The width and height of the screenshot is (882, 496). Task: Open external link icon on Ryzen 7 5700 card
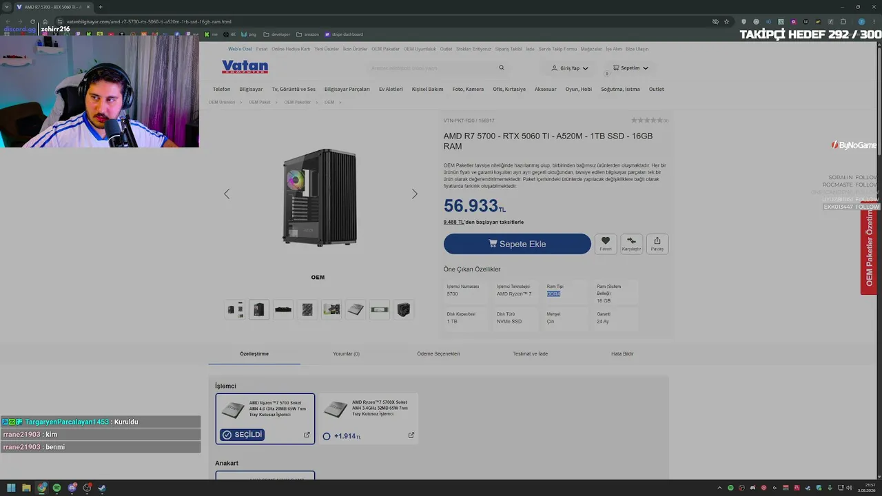307,435
